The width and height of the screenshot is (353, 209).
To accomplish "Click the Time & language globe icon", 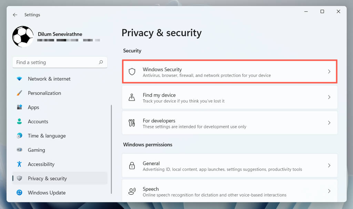I will [20, 136].
